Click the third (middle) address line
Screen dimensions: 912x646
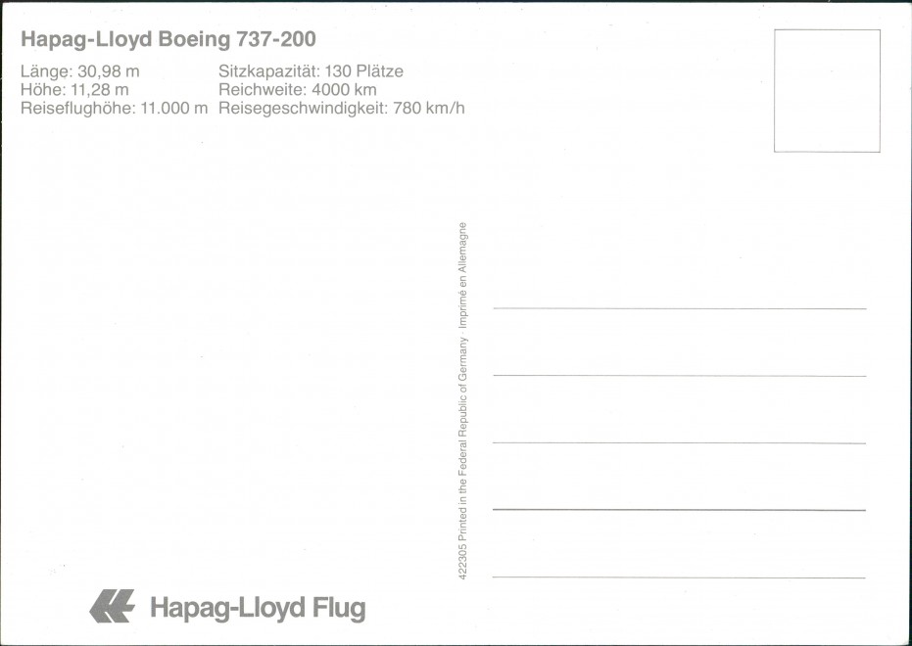pyautogui.click(x=680, y=443)
